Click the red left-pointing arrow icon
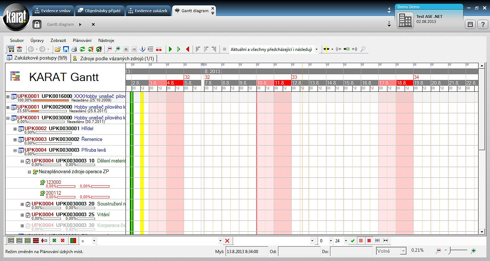Screen dimensions: 490x261 click(188, 49)
